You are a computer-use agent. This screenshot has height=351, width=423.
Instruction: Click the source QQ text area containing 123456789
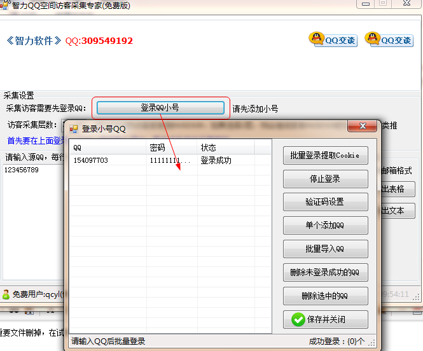point(32,221)
